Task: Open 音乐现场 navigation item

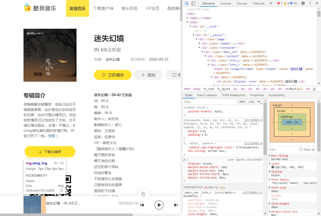Action: [129, 8]
